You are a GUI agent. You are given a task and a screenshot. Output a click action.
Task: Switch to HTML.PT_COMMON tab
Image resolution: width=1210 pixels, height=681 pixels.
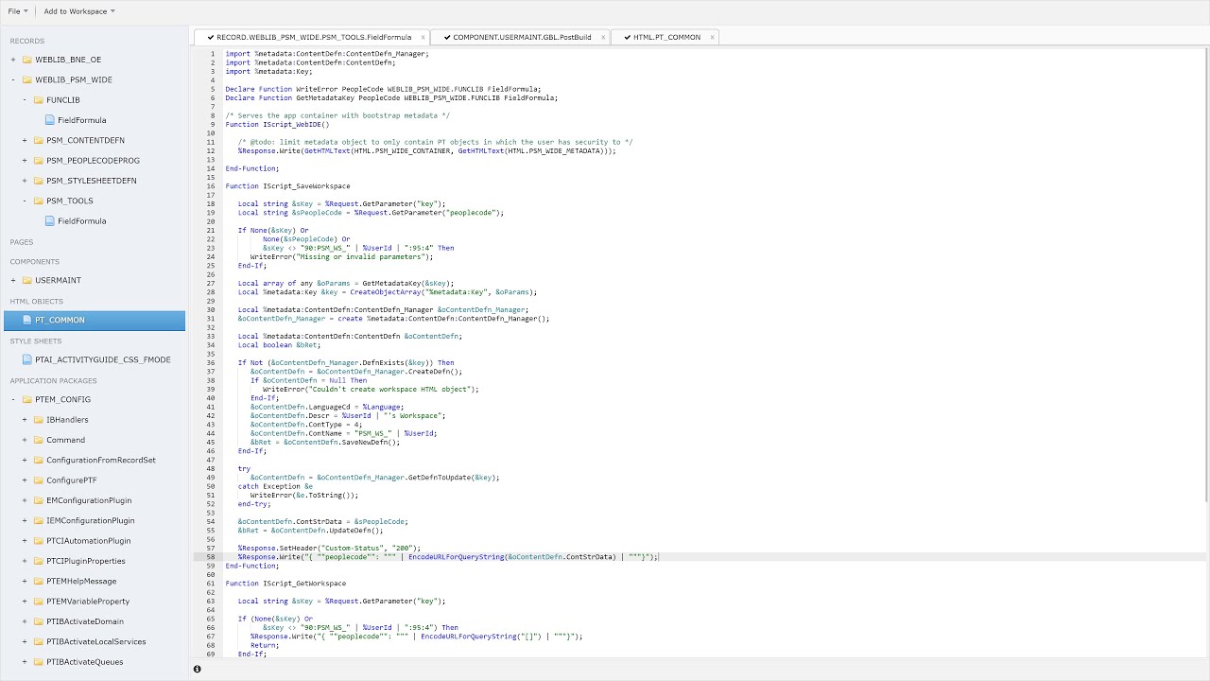point(666,37)
